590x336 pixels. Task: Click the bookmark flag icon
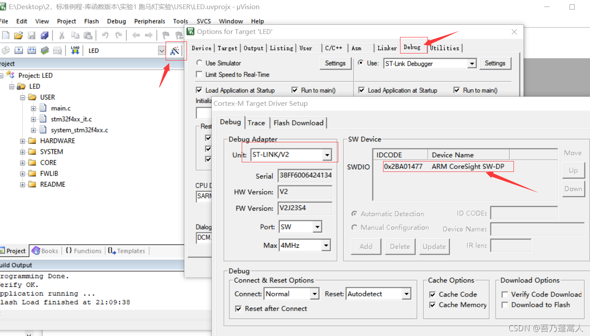166,35
